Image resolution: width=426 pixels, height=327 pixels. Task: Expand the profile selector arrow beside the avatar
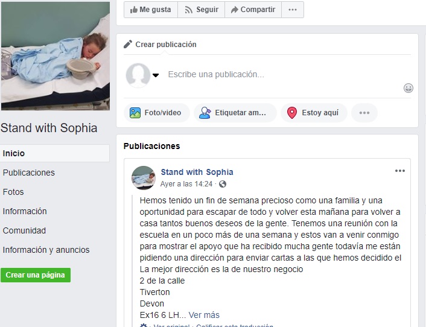point(156,75)
